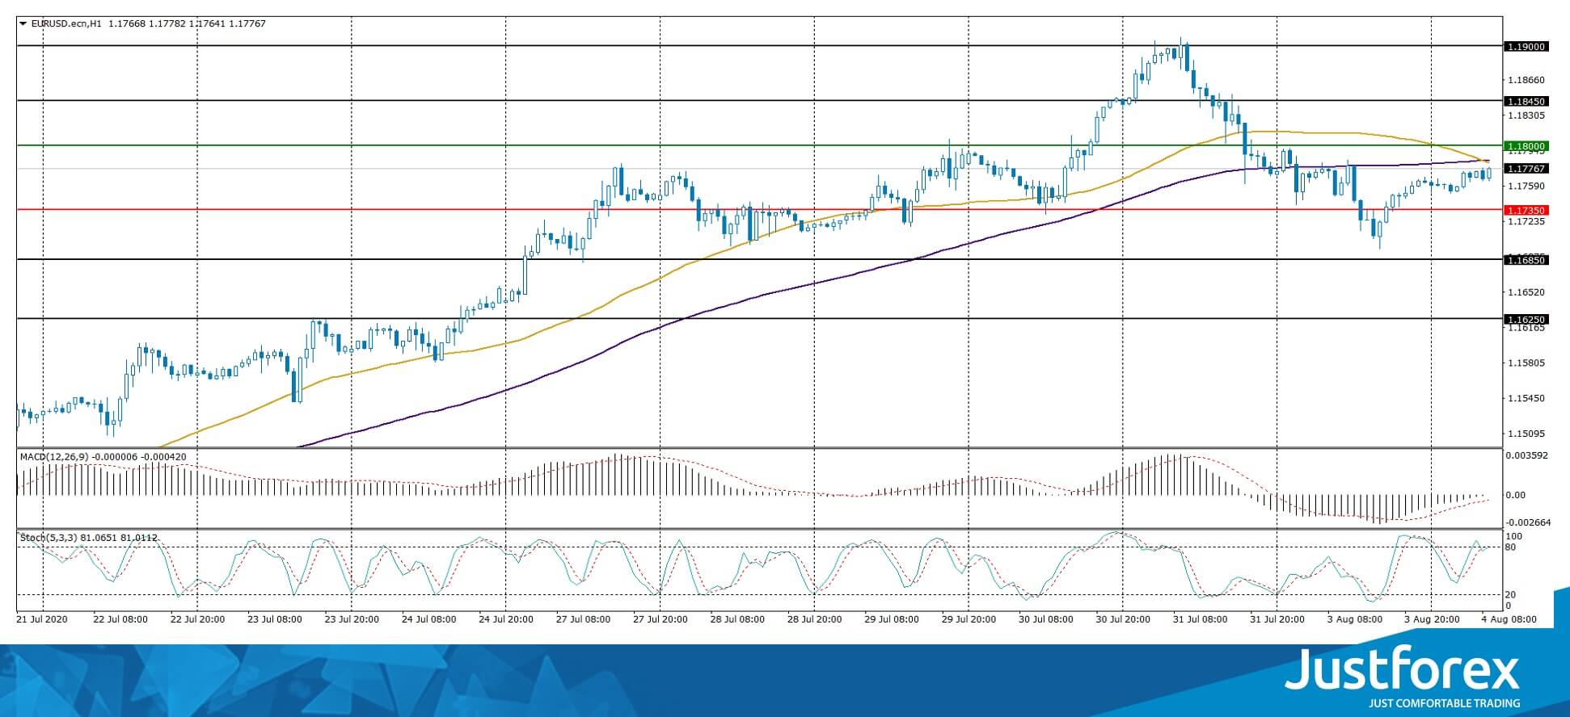The image size is (1570, 717).
Task: Click the 1.17235 price axis value
Action: (x=1526, y=221)
